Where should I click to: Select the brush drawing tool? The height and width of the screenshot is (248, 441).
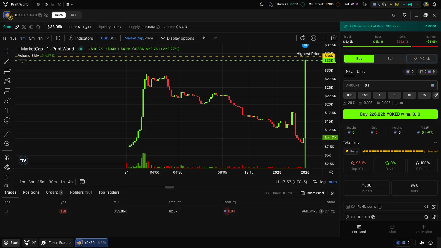click(x=7, y=101)
